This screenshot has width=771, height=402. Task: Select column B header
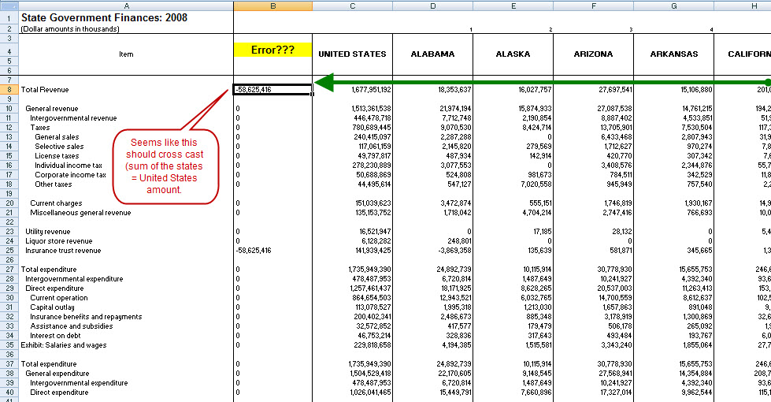coord(272,5)
